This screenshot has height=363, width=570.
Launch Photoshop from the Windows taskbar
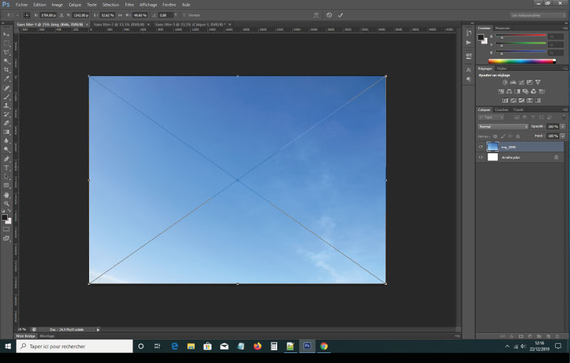[307, 346]
